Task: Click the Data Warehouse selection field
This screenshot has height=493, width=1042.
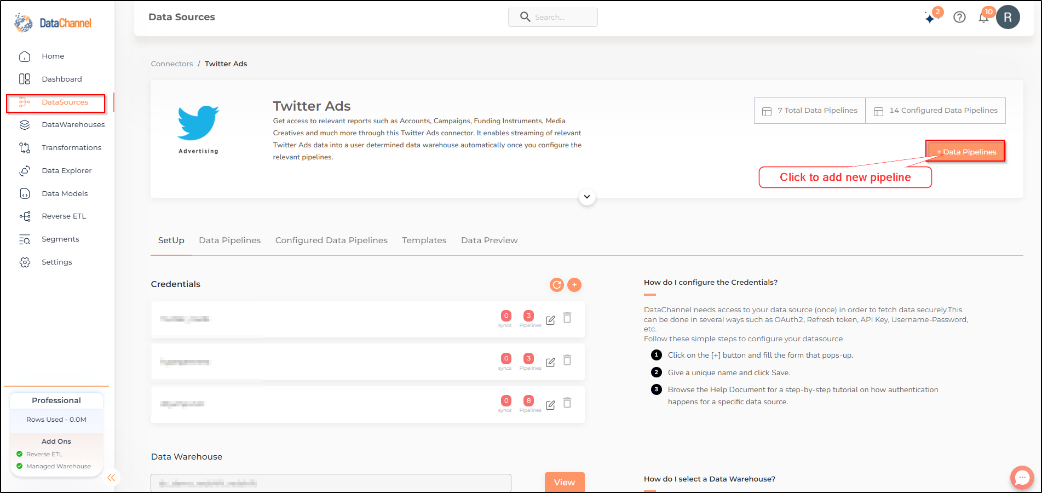Action: pos(331,483)
